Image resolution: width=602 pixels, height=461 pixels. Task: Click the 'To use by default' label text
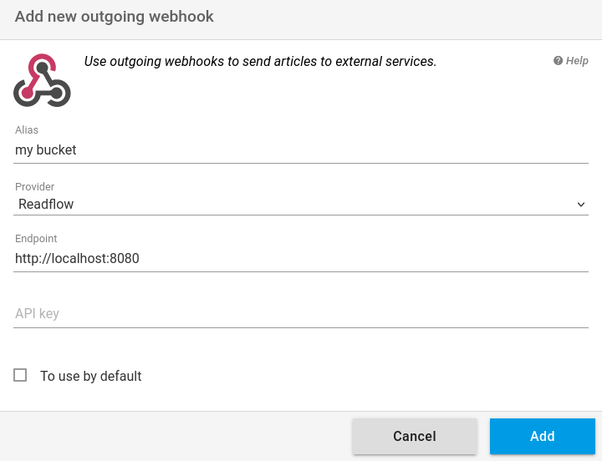91,377
